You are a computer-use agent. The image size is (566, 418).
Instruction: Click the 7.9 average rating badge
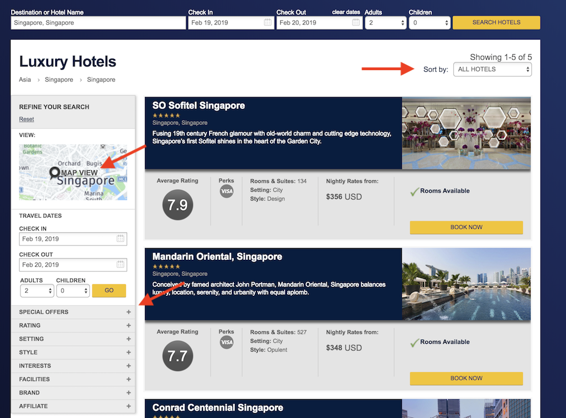coord(177,205)
